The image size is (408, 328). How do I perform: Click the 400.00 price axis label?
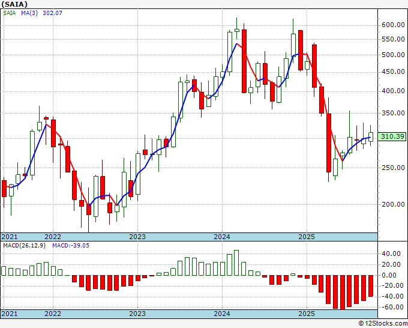point(393,91)
